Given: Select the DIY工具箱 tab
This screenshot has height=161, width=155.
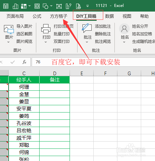Looking at the screenshot, I should tap(86, 16).
